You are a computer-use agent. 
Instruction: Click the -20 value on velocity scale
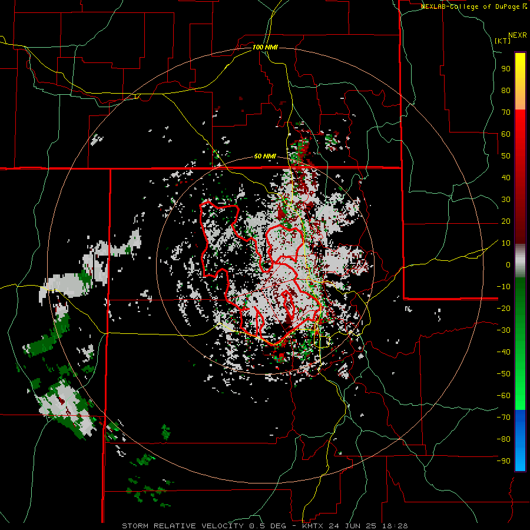(x=503, y=308)
